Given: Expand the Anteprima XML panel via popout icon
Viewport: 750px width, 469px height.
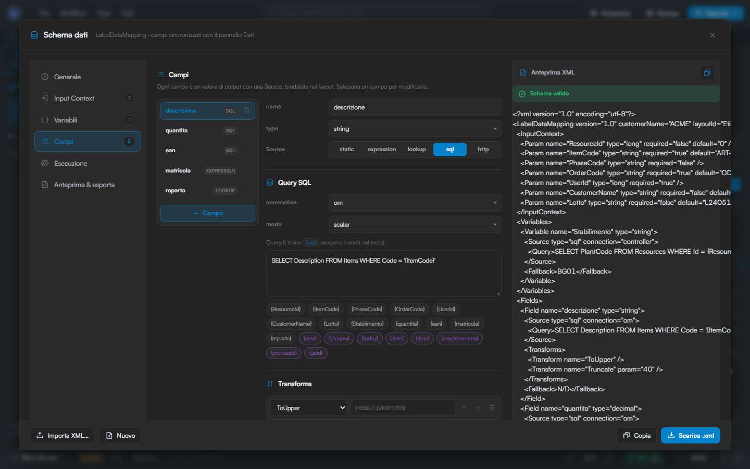Looking at the screenshot, I should (707, 72).
